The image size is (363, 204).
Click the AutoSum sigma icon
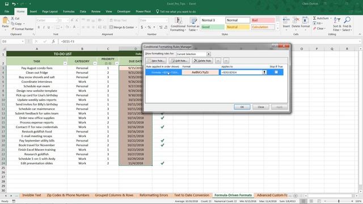[315, 18]
